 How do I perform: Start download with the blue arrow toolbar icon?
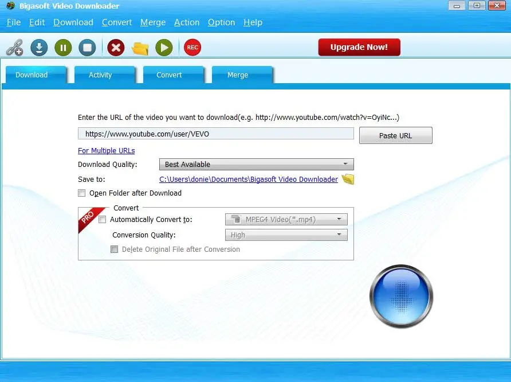[39, 48]
